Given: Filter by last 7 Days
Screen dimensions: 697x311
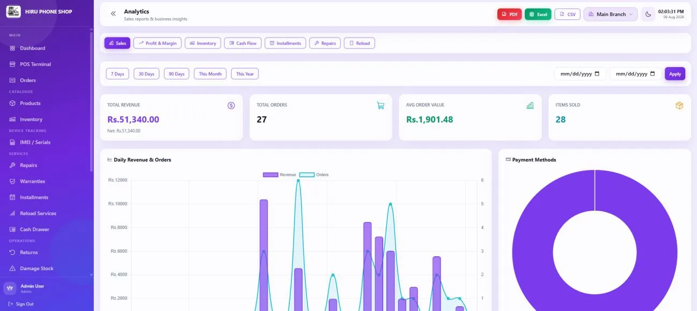Looking at the screenshot, I should point(118,74).
